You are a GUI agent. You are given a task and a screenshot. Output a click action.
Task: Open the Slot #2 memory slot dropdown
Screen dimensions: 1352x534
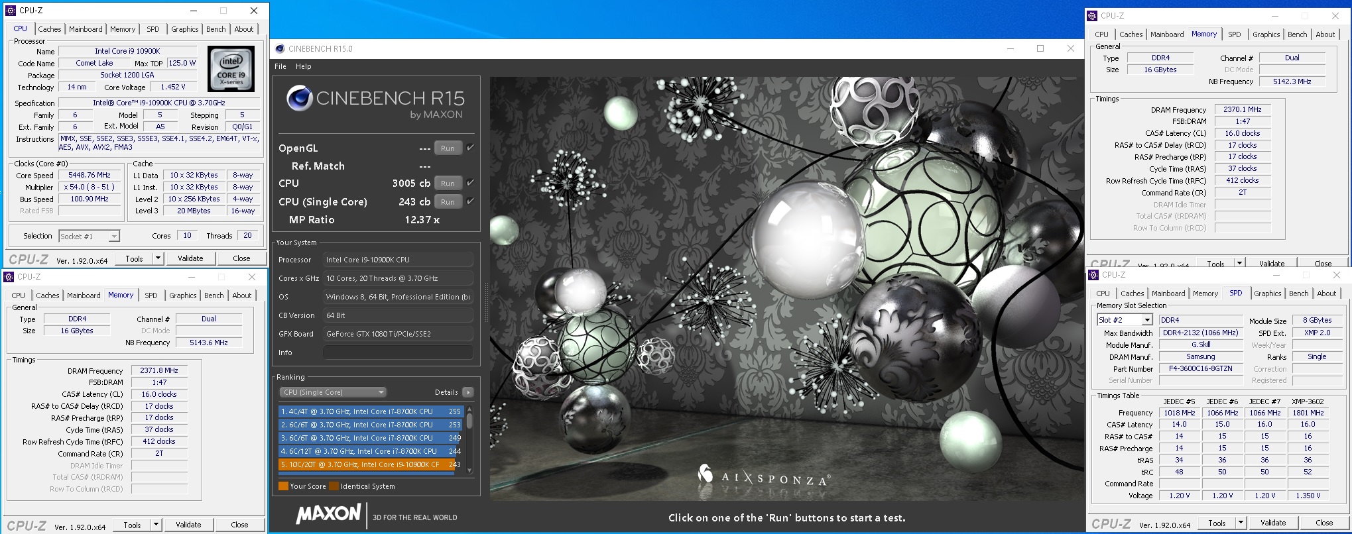coord(1125,320)
